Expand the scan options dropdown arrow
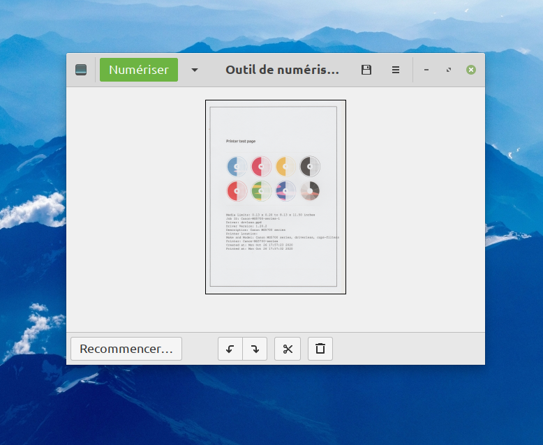This screenshot has width=543, height=445. coord(195,70)
